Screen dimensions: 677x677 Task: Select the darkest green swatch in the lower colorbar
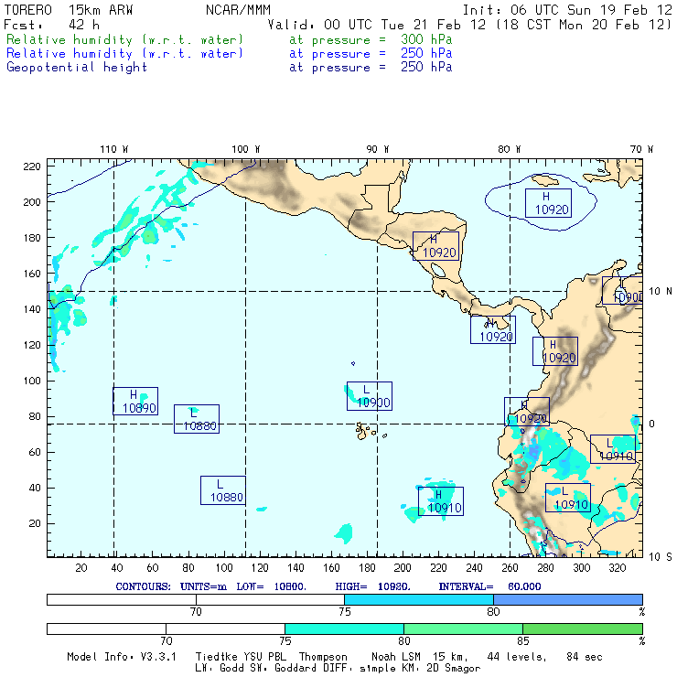tap(582, 629)
